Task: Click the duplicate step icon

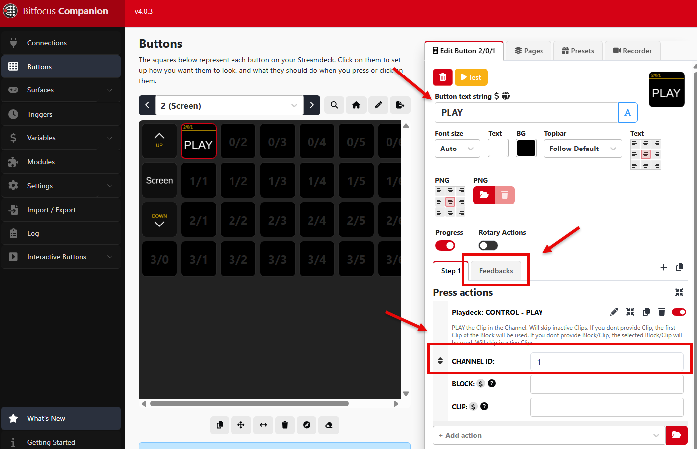Action: coord(680,267)
